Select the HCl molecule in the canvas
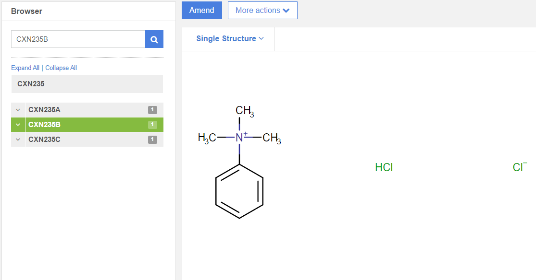This screenshot has width=536, height=280. click(384, 168)
